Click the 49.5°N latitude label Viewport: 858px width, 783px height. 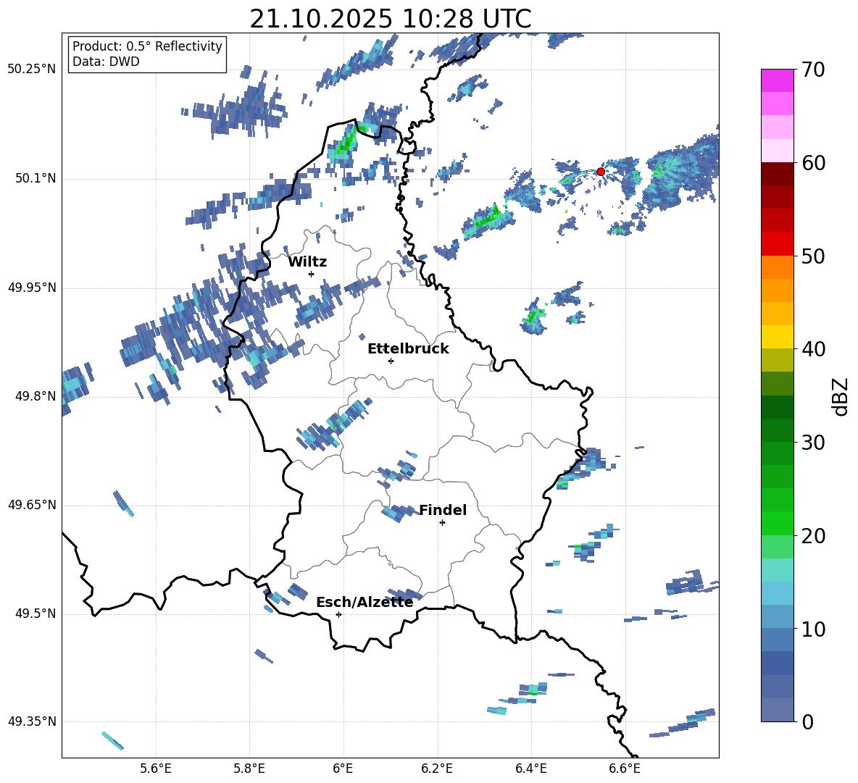[x=36, y=614]
